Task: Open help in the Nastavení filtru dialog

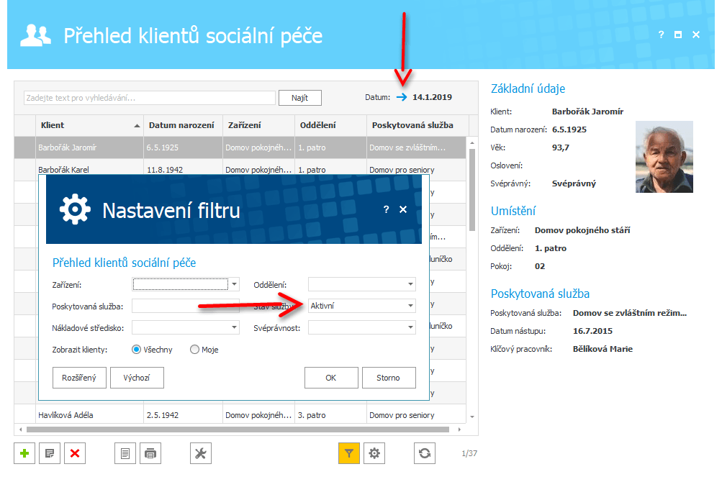Action: click(386, 209)
